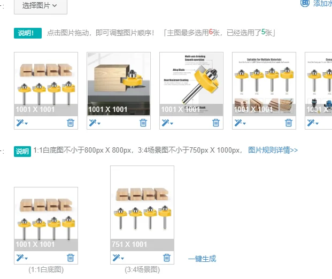332x279 pixels.
Task: Open magic wand edit menu on fifth partially visible image
Action: pyautogui.click(x=313, y=123)
